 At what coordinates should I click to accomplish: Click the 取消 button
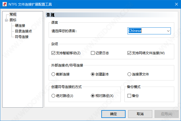pyautogui.click(x=140, y=114)
